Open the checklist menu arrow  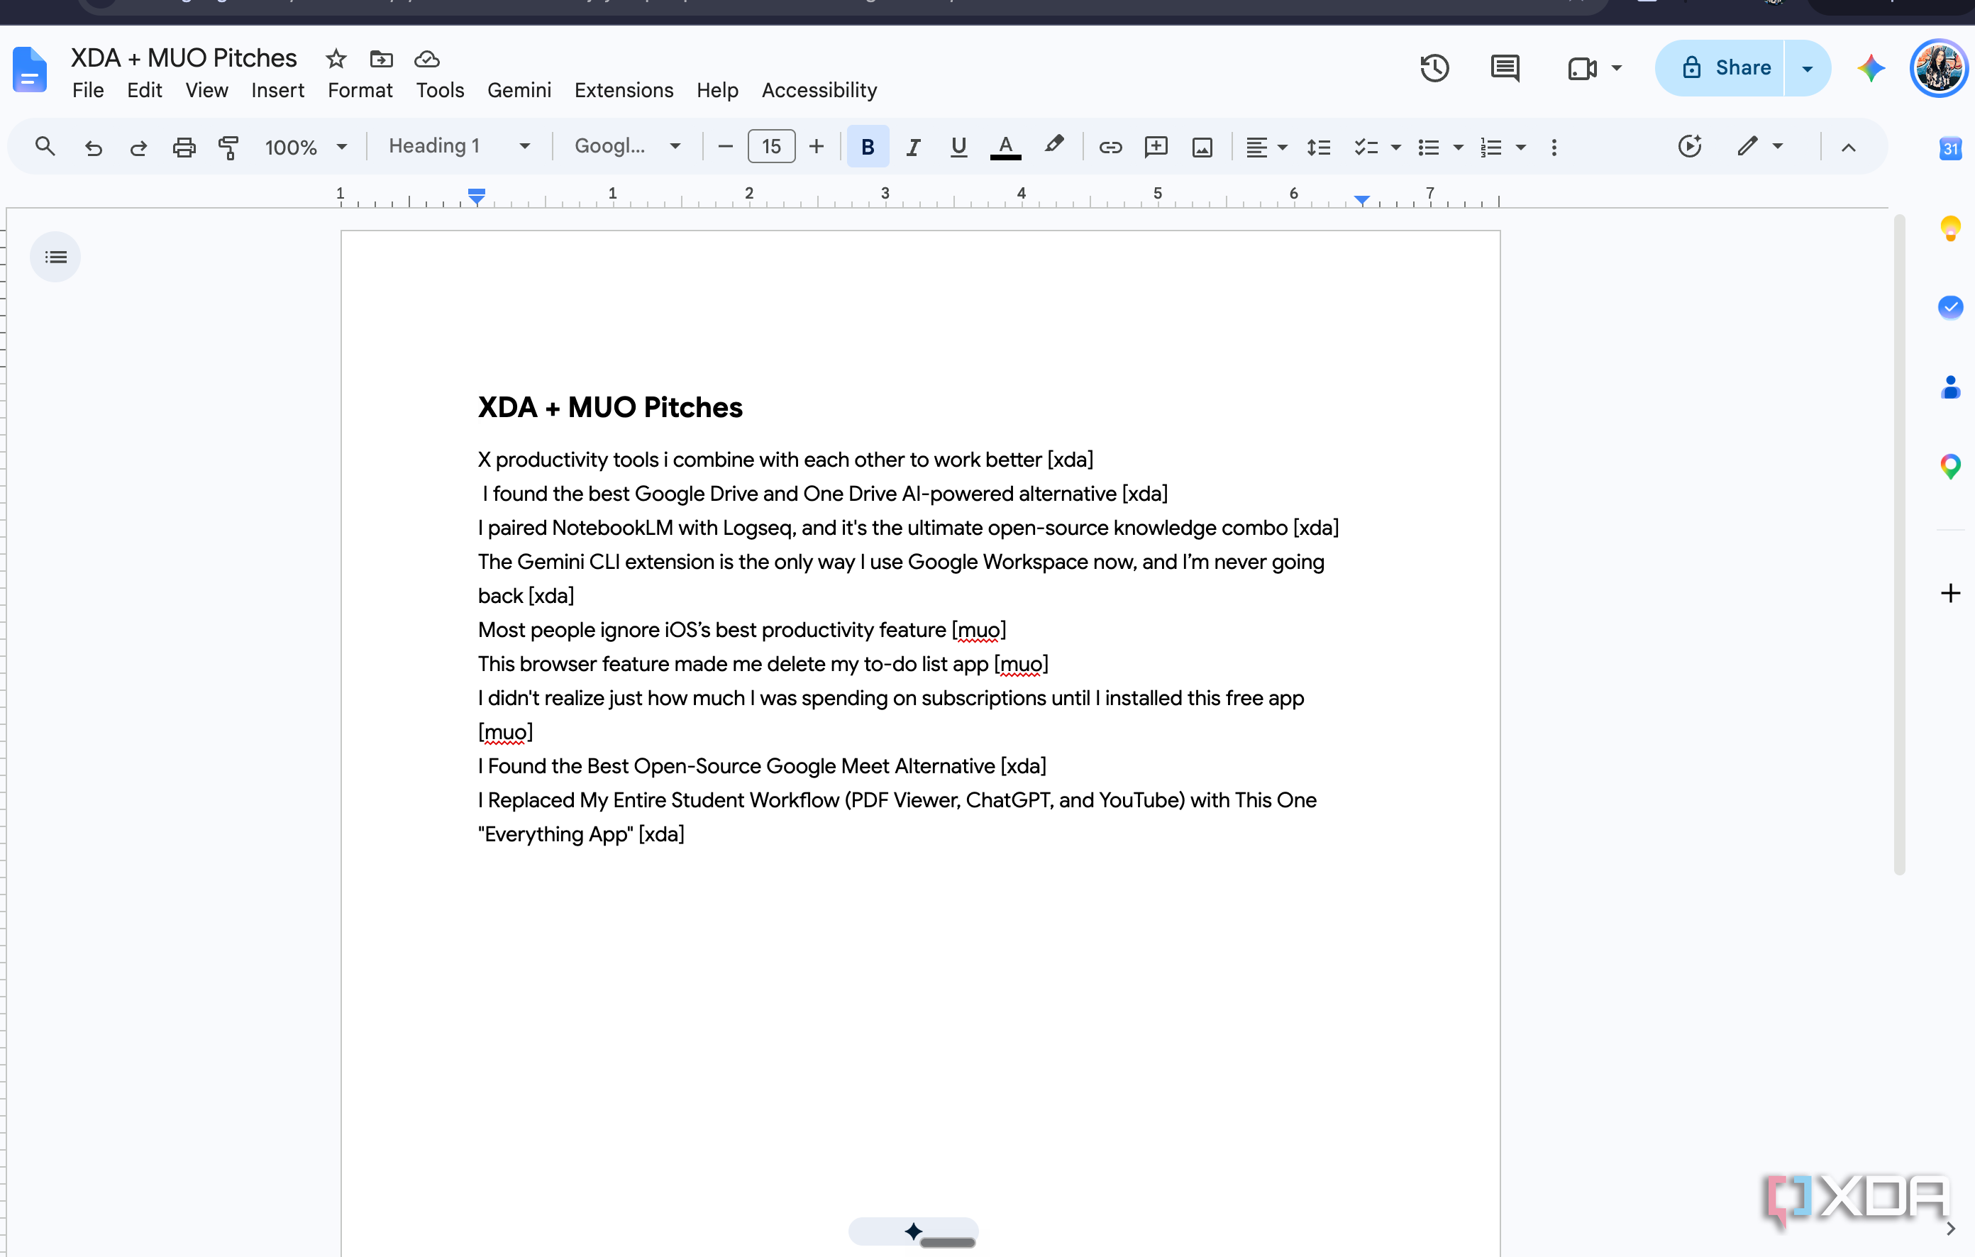coord(1395,148)
